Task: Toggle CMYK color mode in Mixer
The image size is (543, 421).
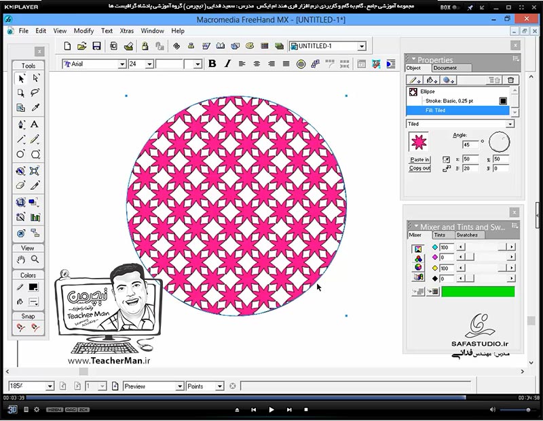Action: (418, 249)
